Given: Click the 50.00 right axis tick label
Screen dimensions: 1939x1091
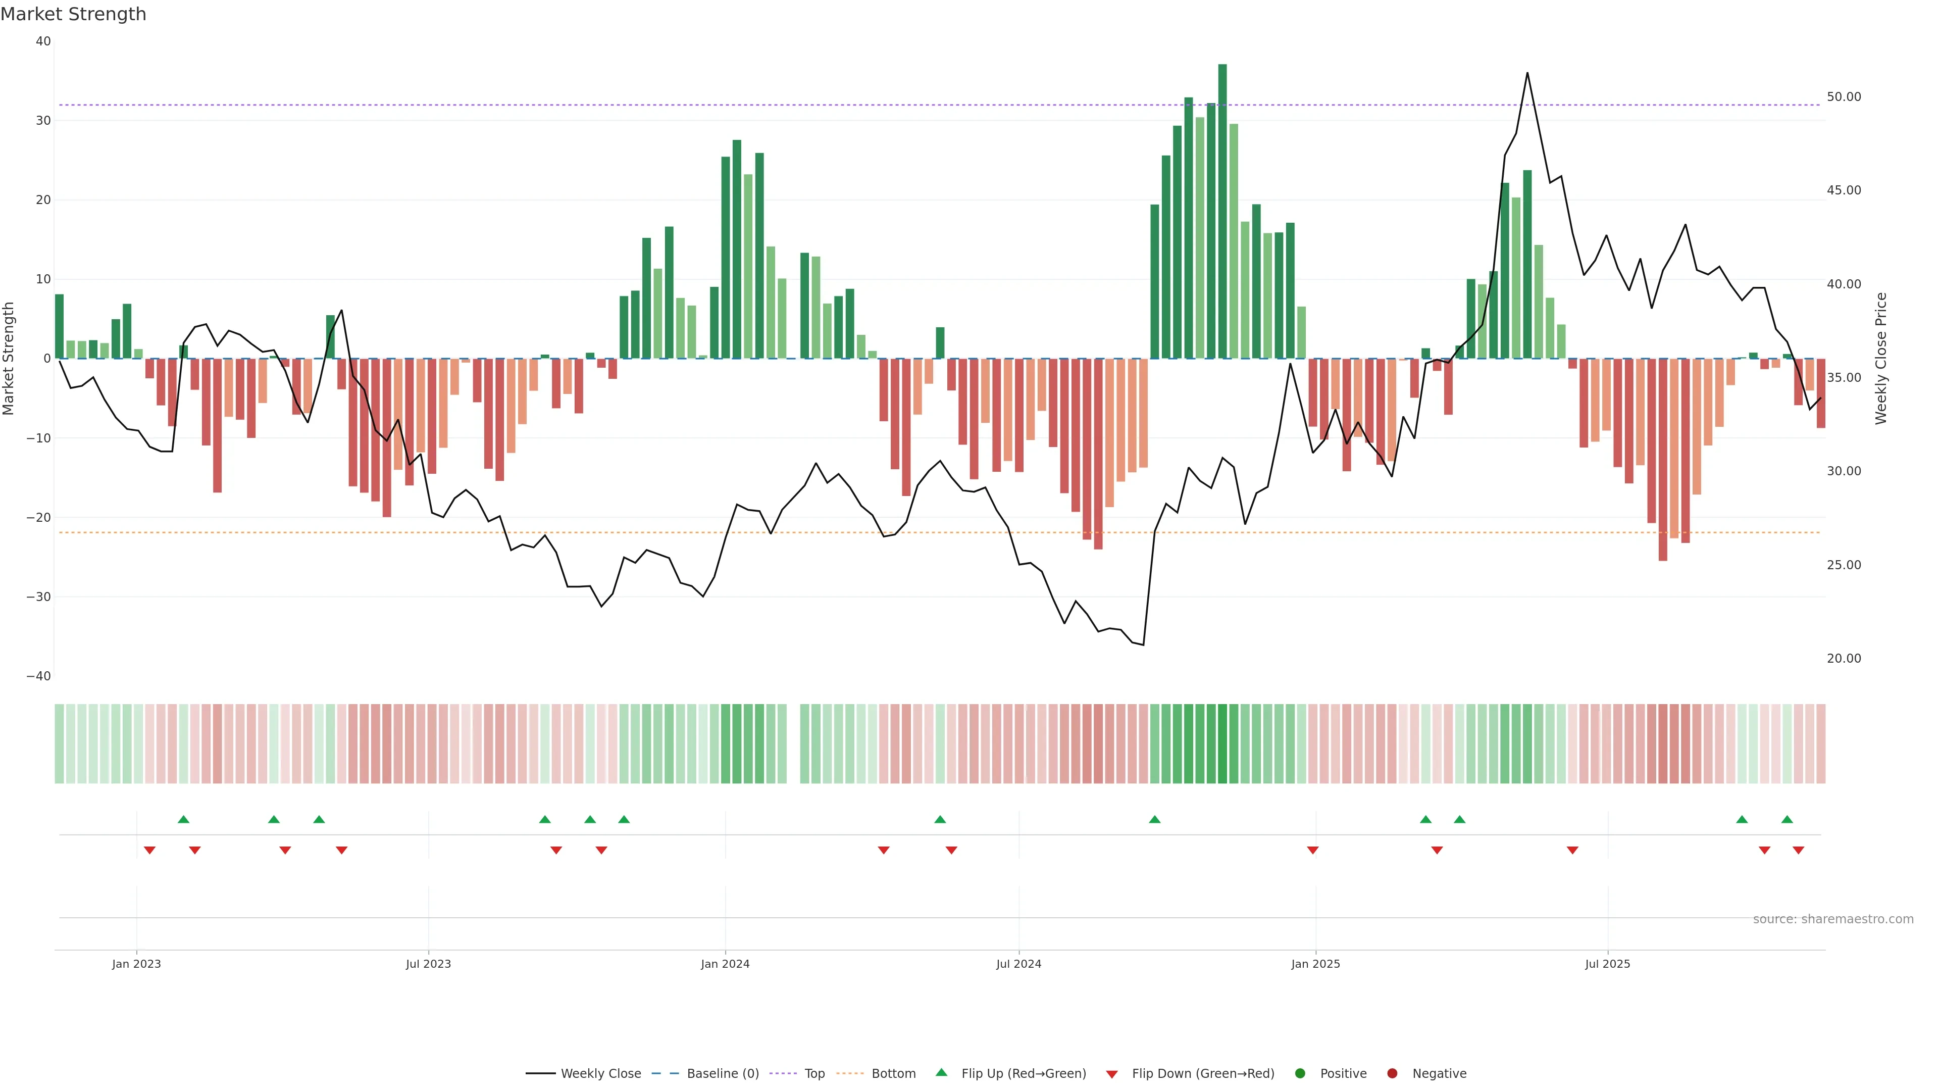Looking at the screenshot, I should [1844, 96].
